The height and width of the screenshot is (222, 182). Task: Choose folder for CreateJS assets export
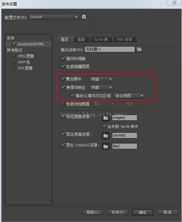click(x=106, y=146)
